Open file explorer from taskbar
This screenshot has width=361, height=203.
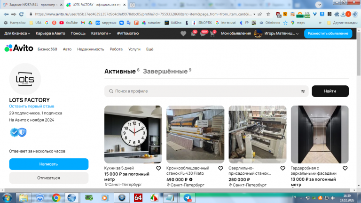pyautogui.click(x=23, y=198)
